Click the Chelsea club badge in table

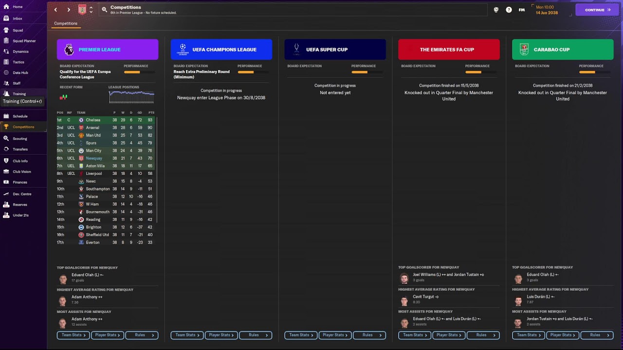click(x=81, y=120)
